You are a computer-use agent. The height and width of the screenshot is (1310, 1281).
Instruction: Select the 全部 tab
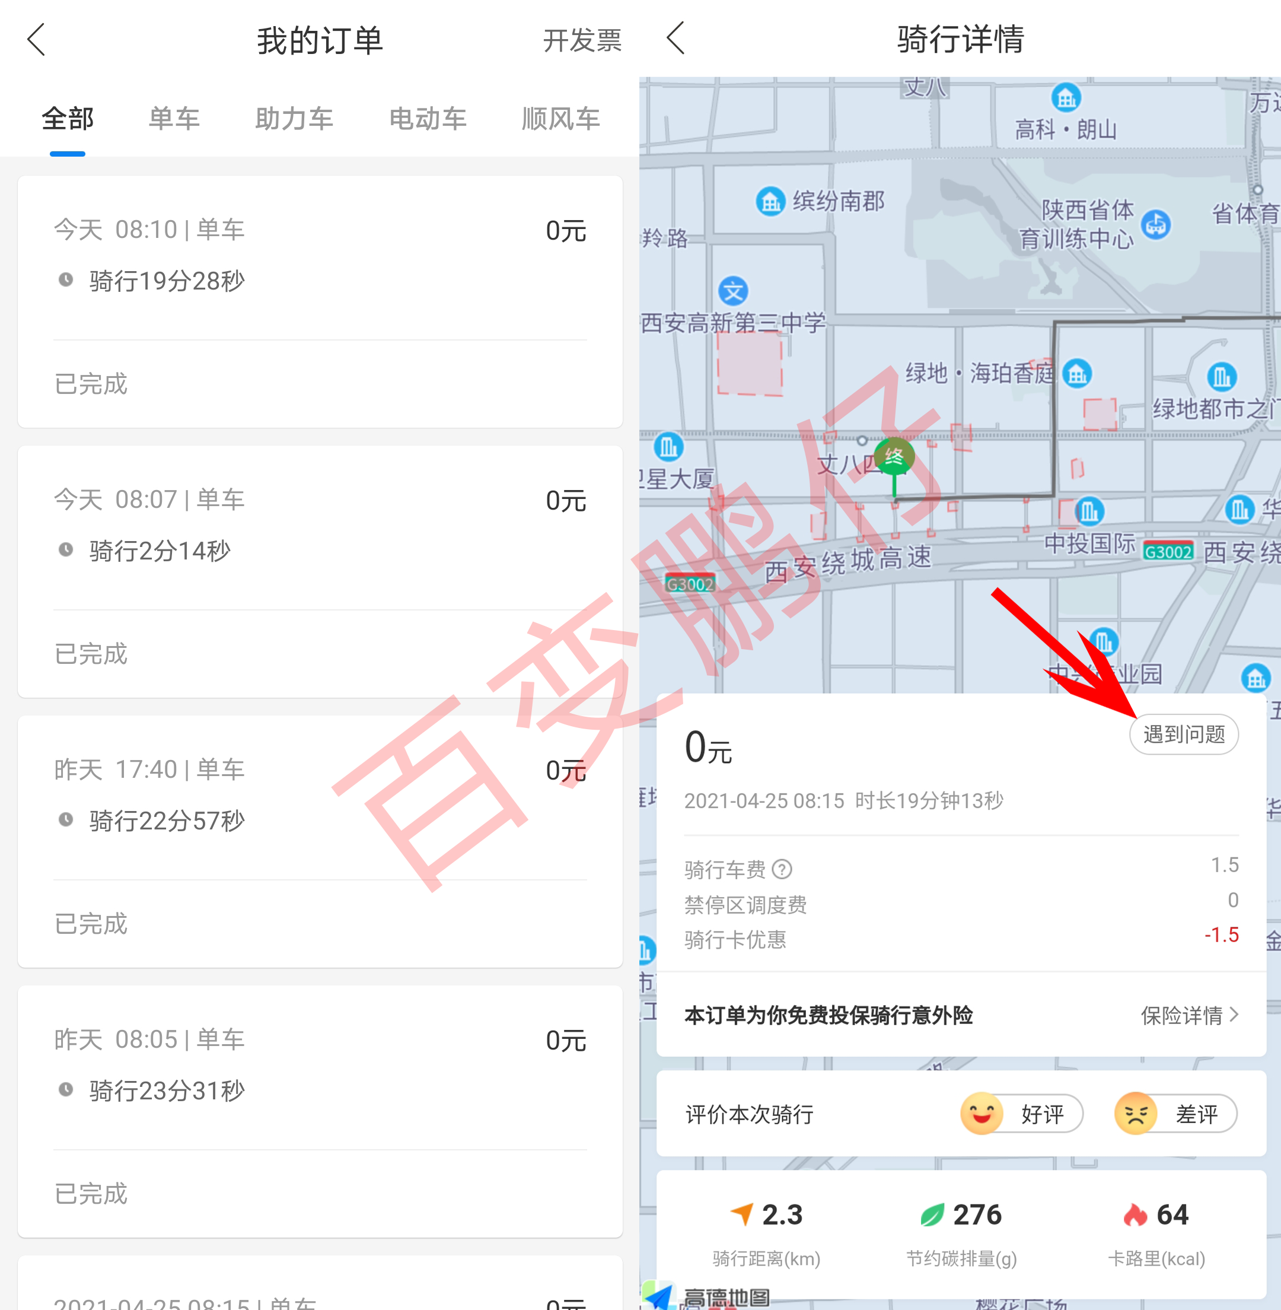coord(67,119)
